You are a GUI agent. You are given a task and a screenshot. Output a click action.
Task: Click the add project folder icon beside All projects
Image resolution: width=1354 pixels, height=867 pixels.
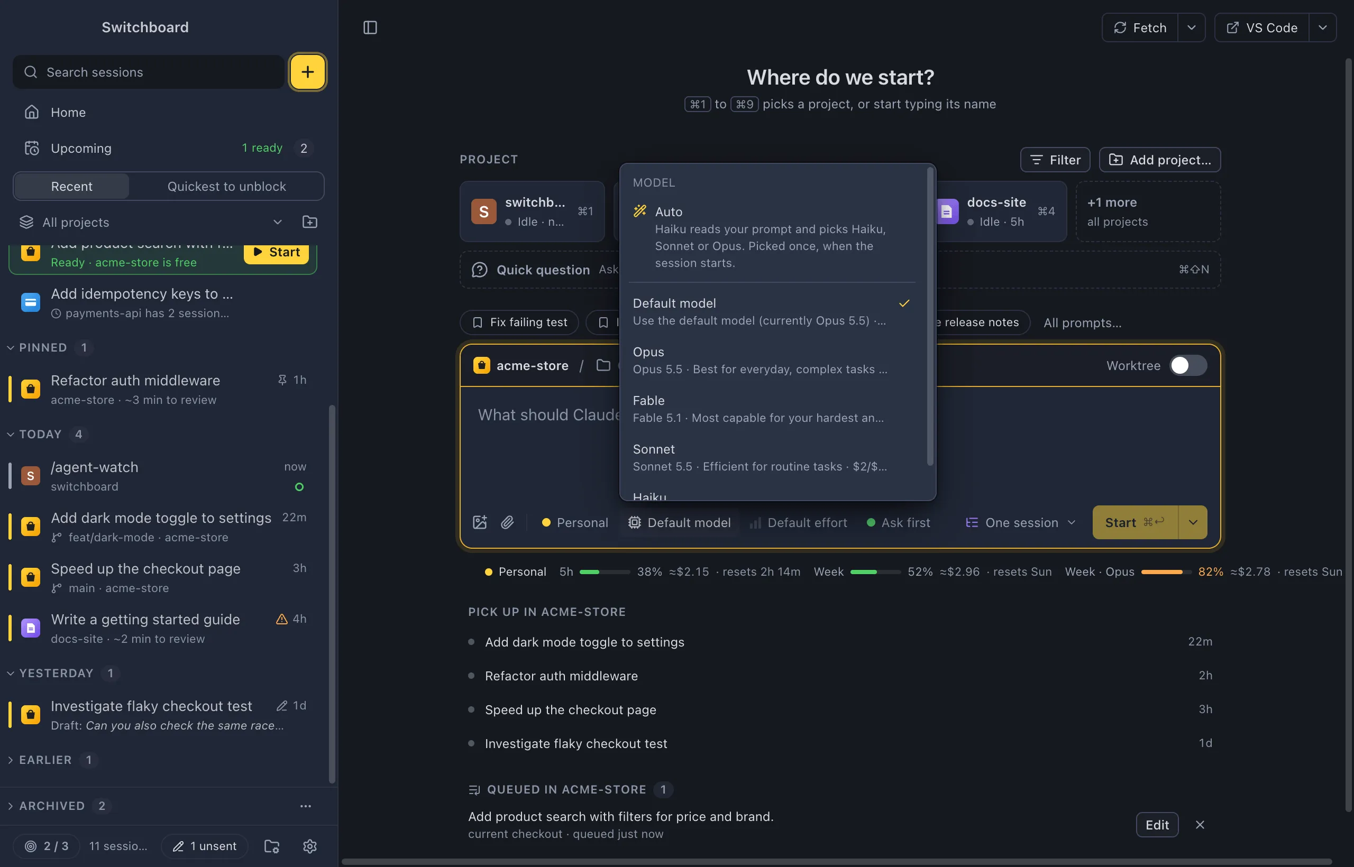pos(310,222)
